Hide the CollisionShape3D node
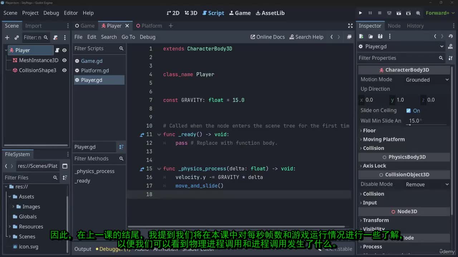The width and height of the screenshot is (458, 257). click(64, 70)
